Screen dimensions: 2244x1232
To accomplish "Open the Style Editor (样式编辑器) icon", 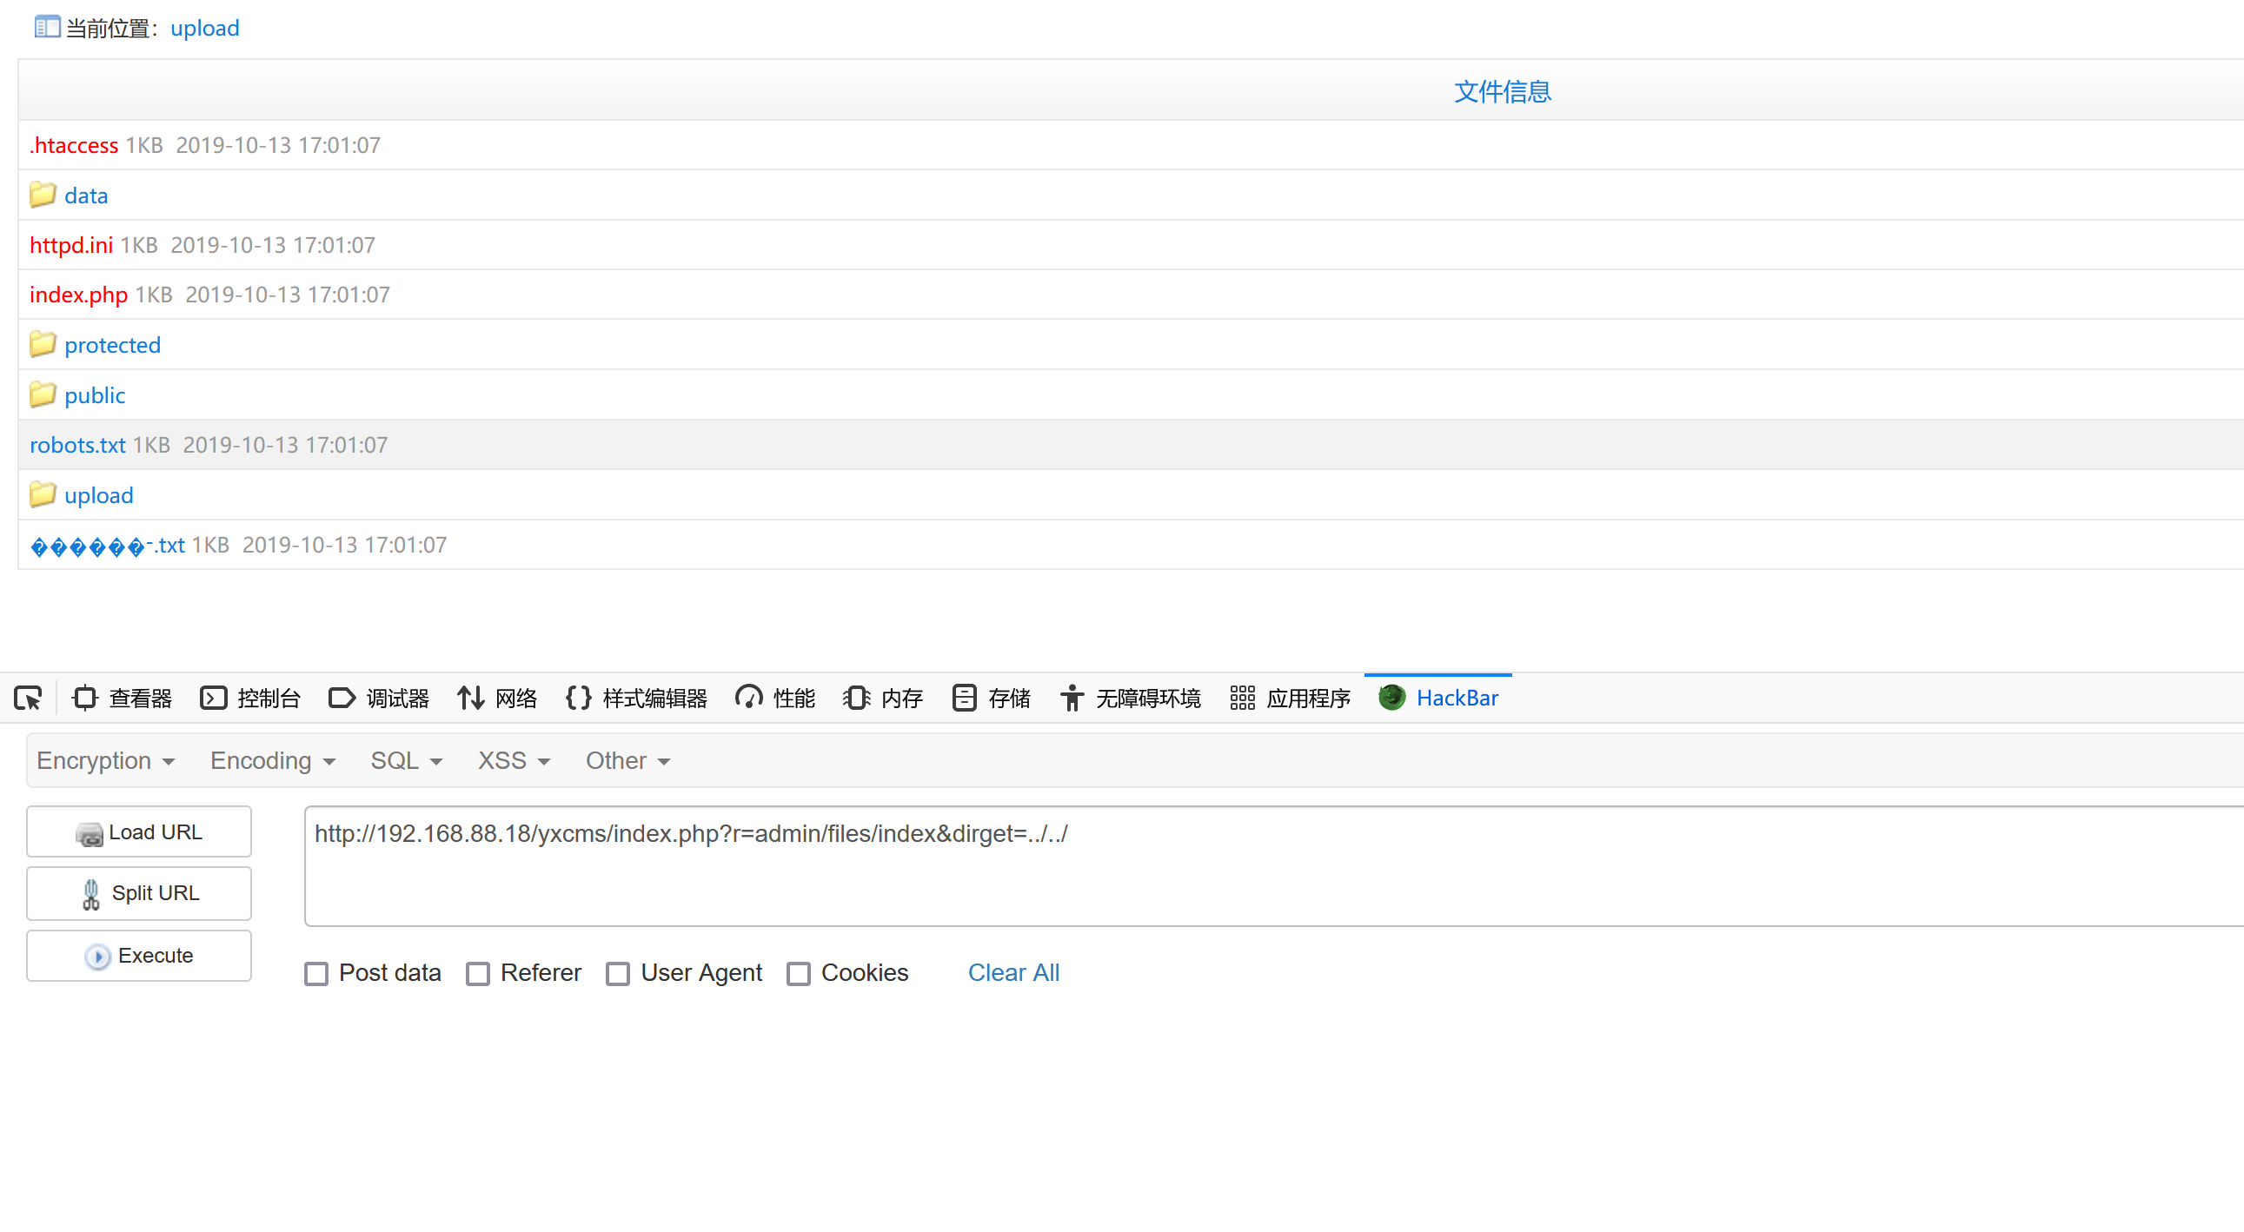I will pos(579,699).
